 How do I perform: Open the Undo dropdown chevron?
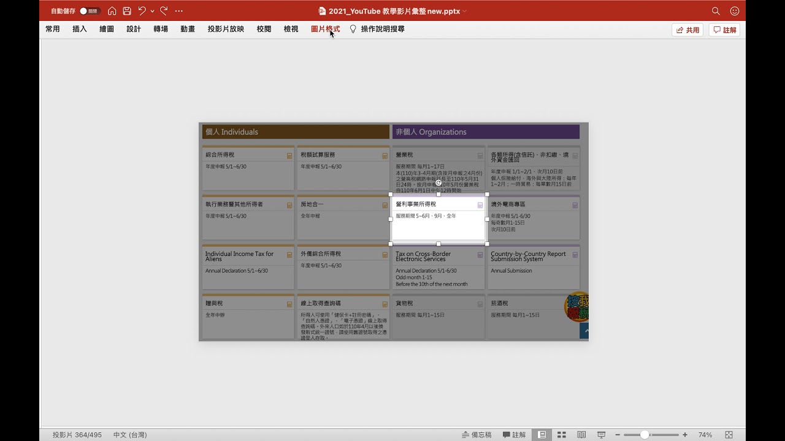(152, 10)
